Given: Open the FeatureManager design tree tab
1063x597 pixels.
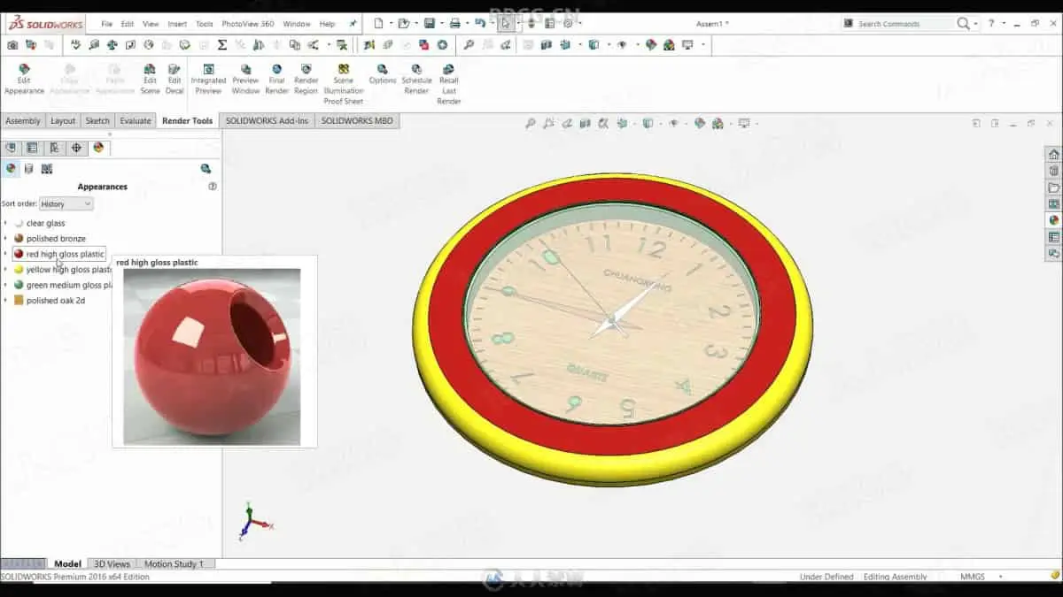Looking at the screenshot, I should tap(11, 148).
